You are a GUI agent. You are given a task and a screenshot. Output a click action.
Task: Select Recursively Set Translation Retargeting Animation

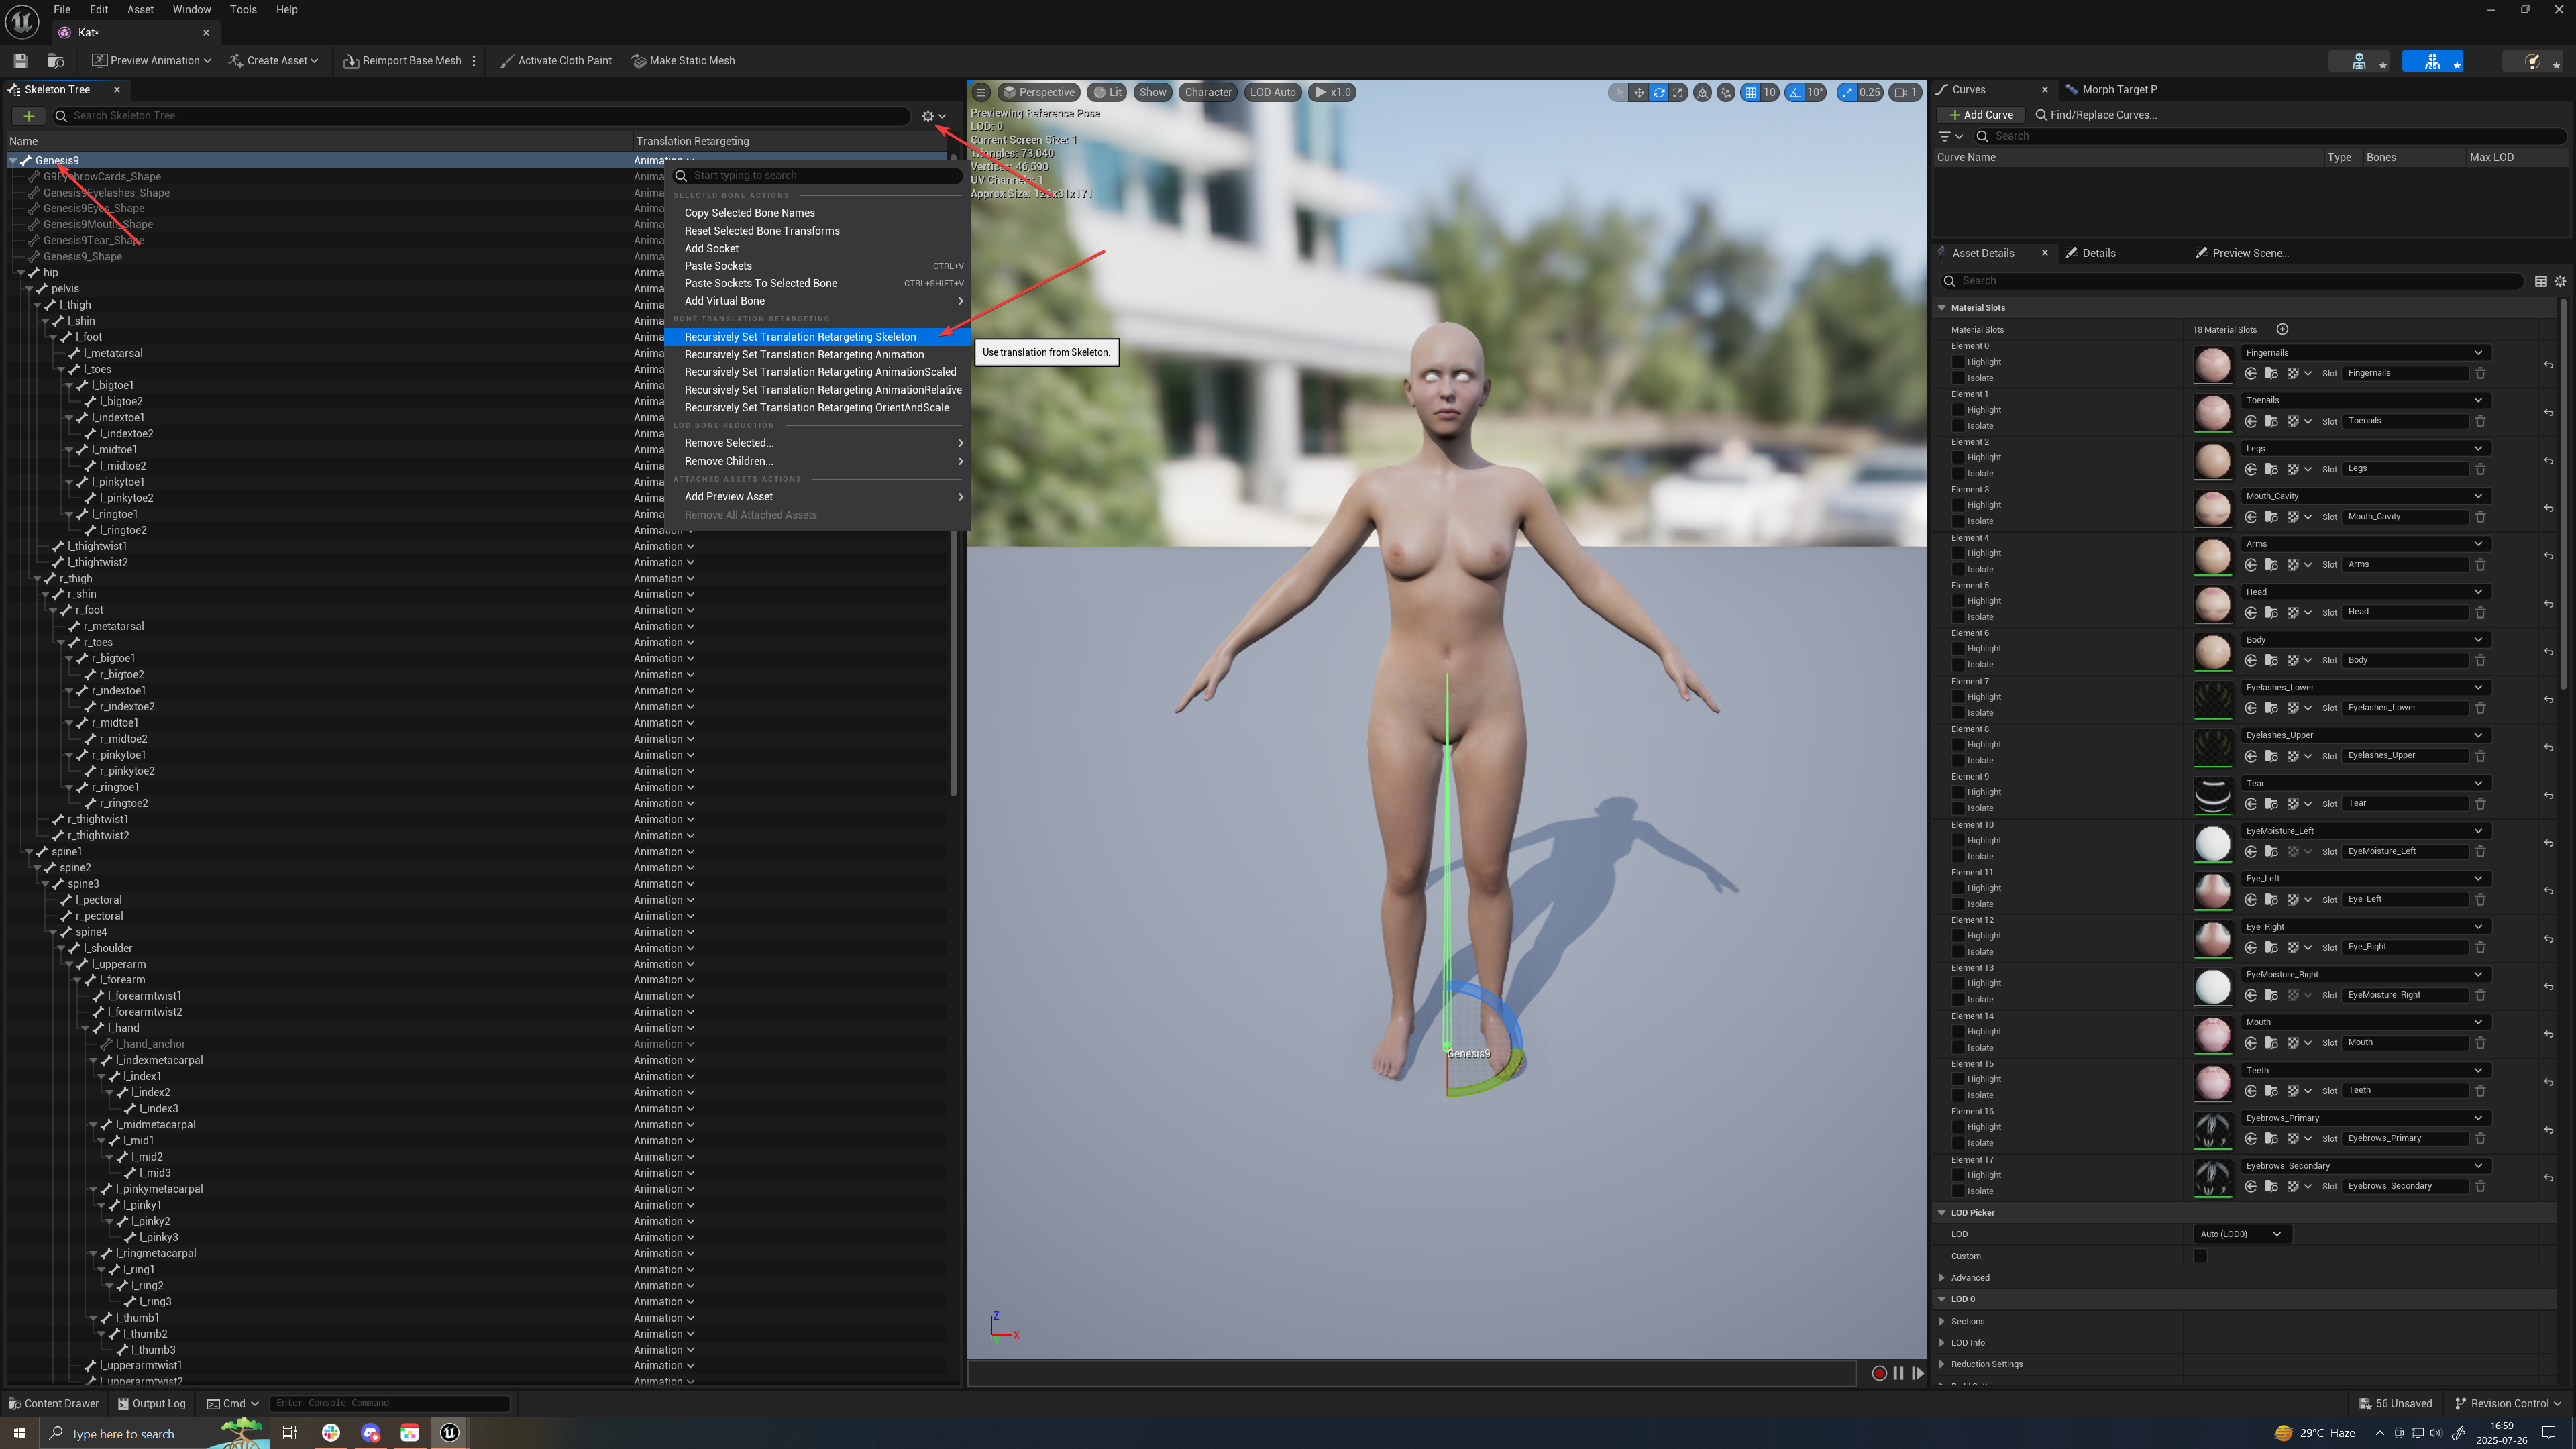click(x=804, y=354)
